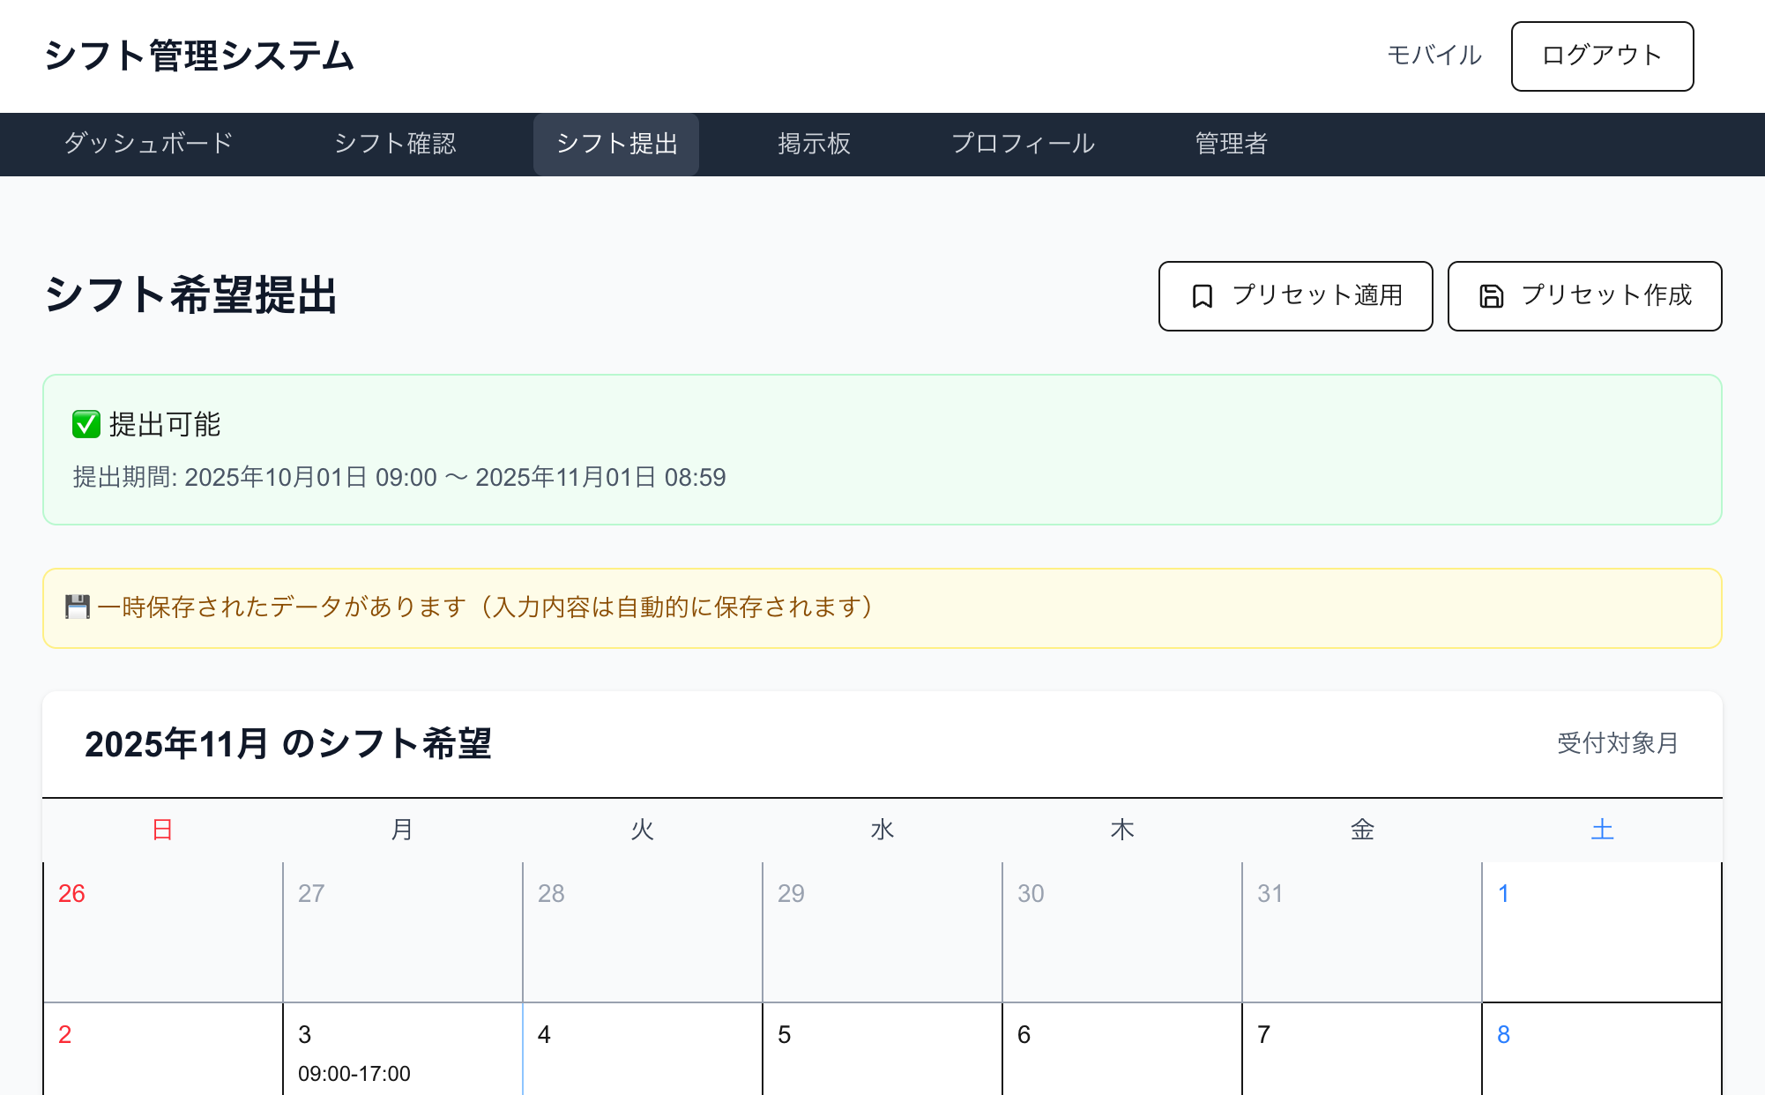Viewport: 1765px width, 1095px height.
Task: Select the シフト提出 tab
Action: tap(616, 144)
